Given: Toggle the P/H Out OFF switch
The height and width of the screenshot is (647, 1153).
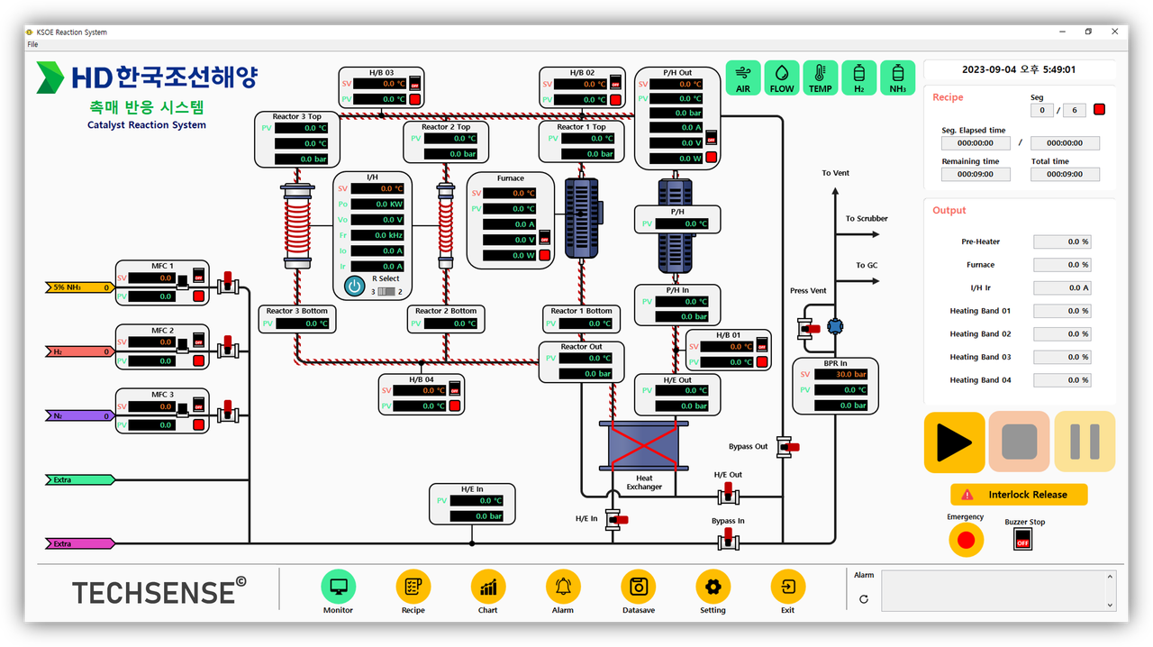Looking at the screenshot, I should click(x=712, y=138).
